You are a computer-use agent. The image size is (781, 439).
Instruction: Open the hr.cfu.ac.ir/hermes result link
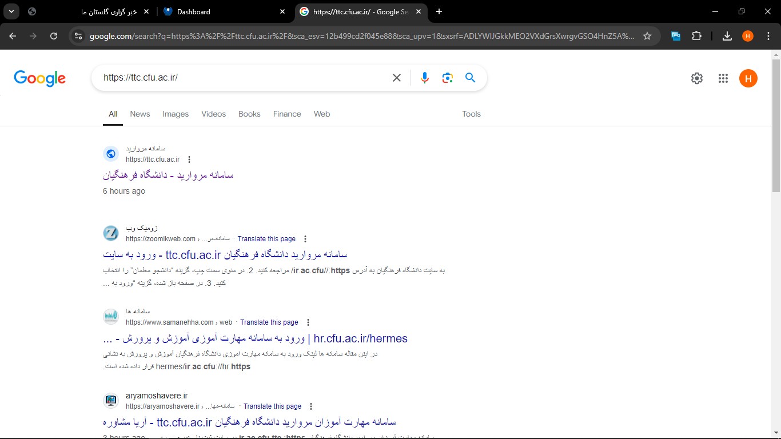tap(256, 338)
